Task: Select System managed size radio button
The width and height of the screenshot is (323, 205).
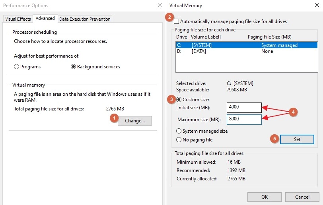Action: click(x=179, y=131)
